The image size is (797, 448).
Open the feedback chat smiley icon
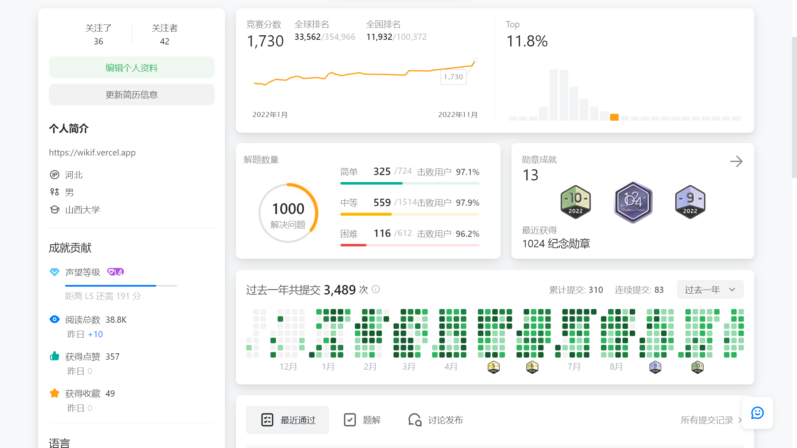757,413
